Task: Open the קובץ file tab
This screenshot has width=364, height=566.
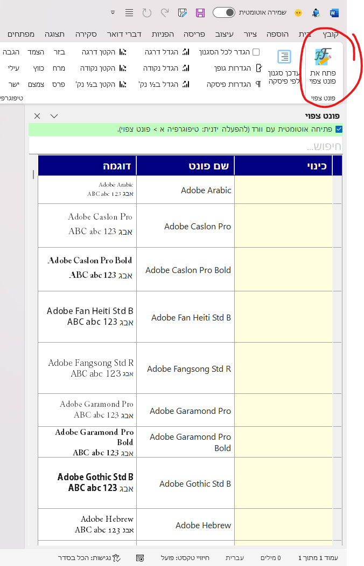Action: pyautogui.click(x=331, y=34)
